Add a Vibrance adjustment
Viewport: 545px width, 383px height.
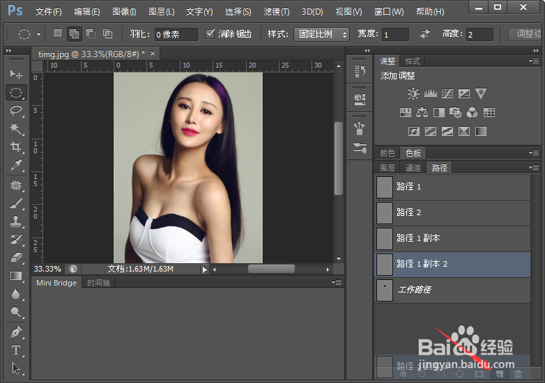[x=481, y=93]
